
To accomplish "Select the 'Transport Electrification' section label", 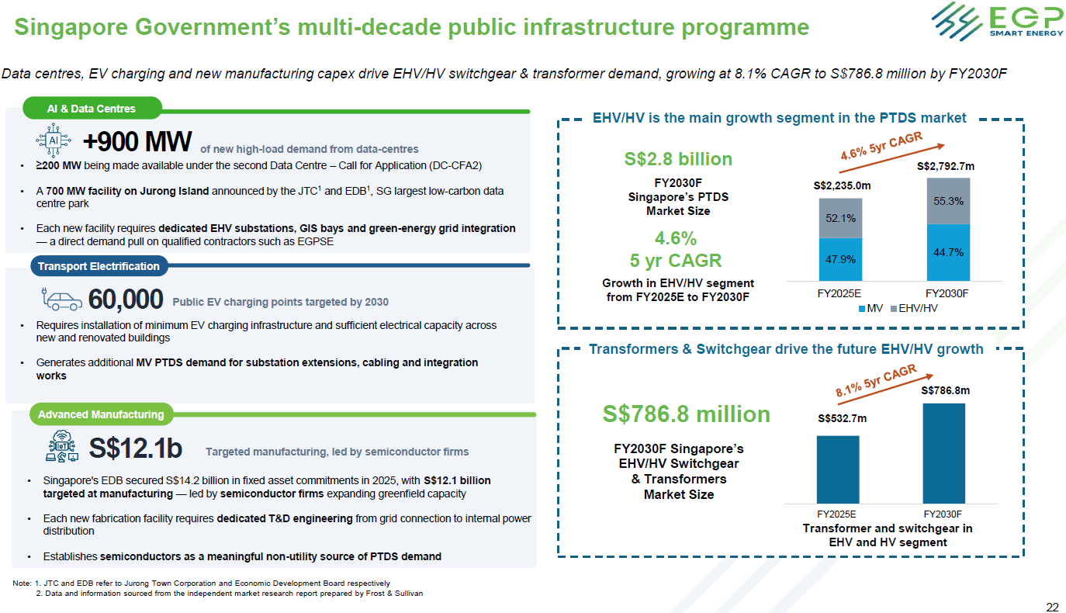I will point(98,266).
